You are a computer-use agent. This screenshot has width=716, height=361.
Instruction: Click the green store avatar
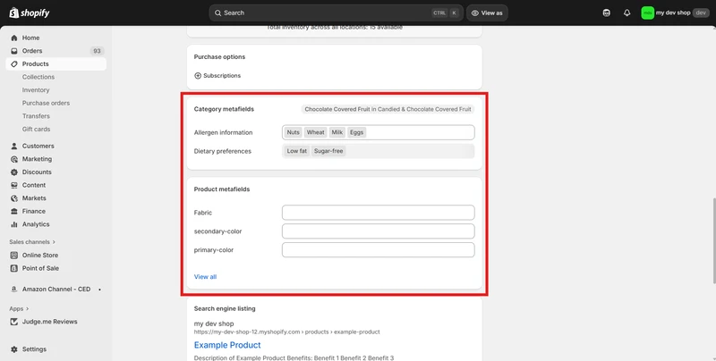click(647, 13)
